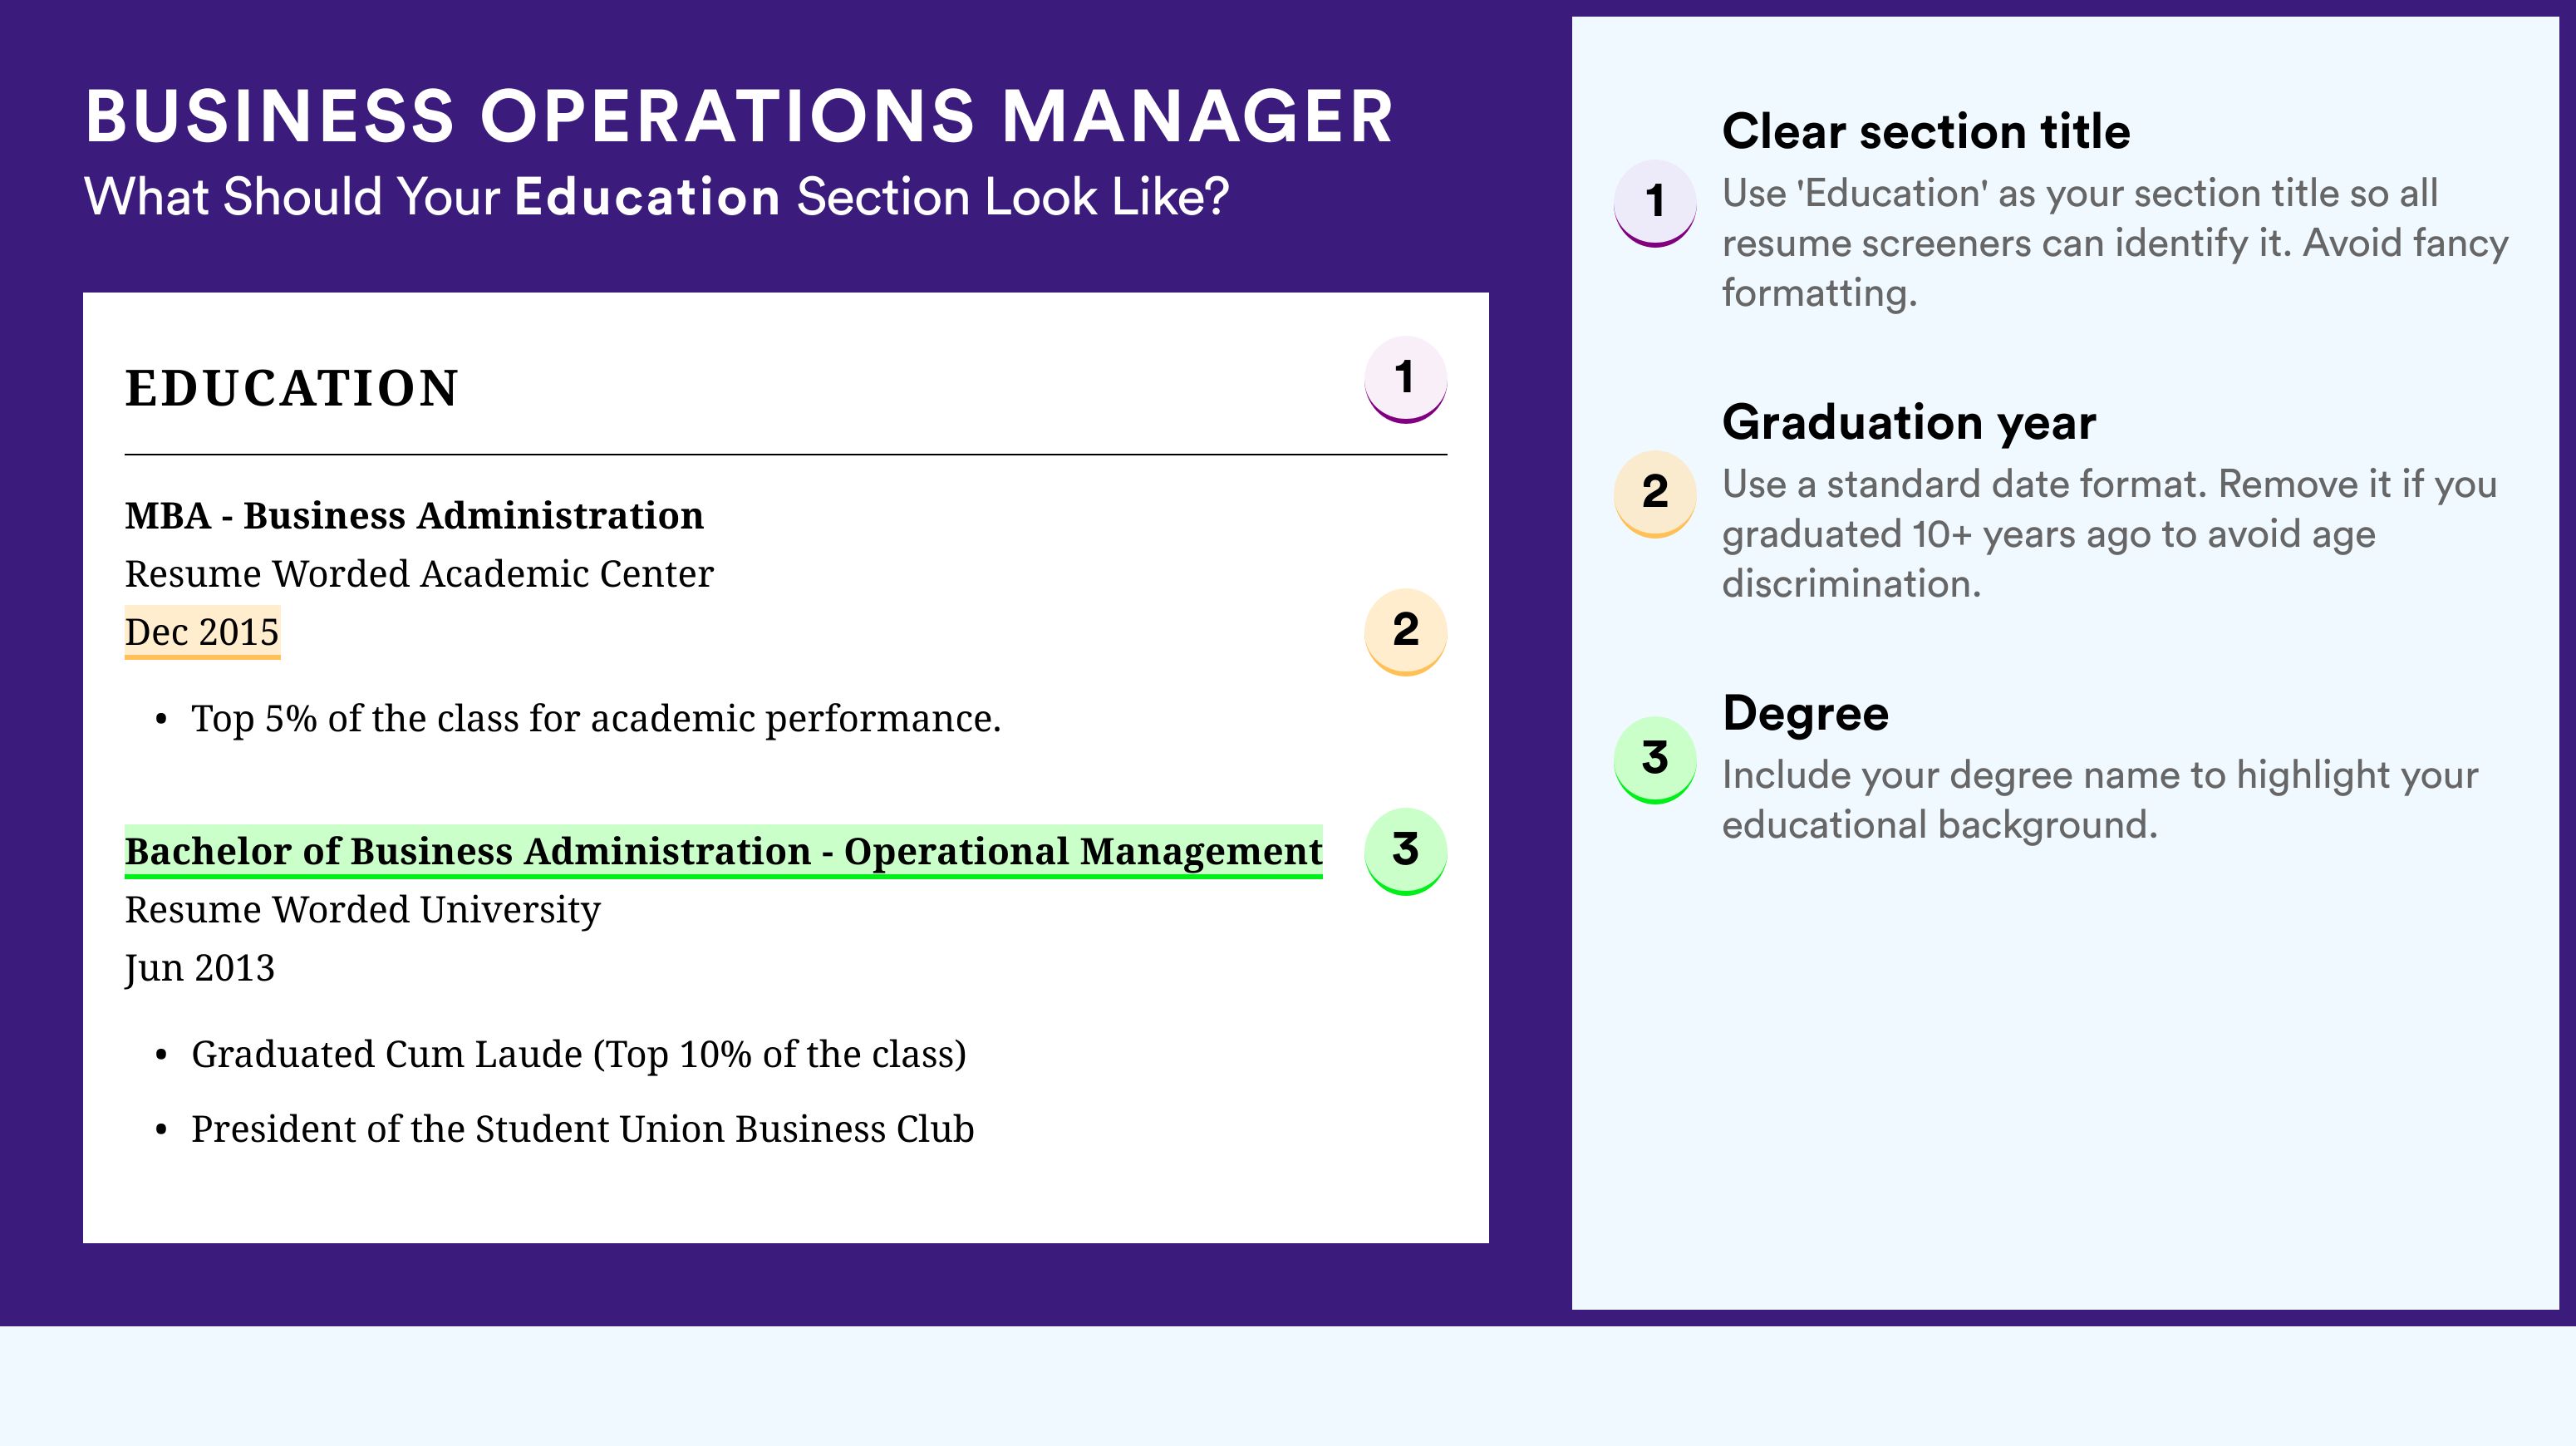The height and width of the screenshot is (1446, 2576).
Task: Click the green 3 badge next to Degree
Action: (1655, 760)
